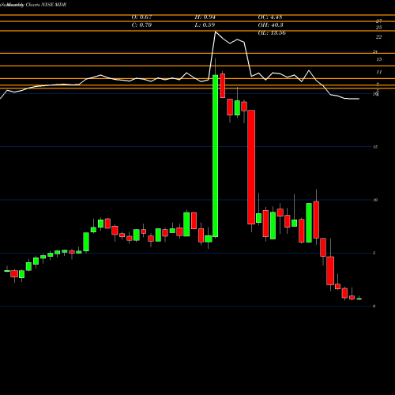Select the tallest green candlestick
395x395 pixels.
pos(215,156)
